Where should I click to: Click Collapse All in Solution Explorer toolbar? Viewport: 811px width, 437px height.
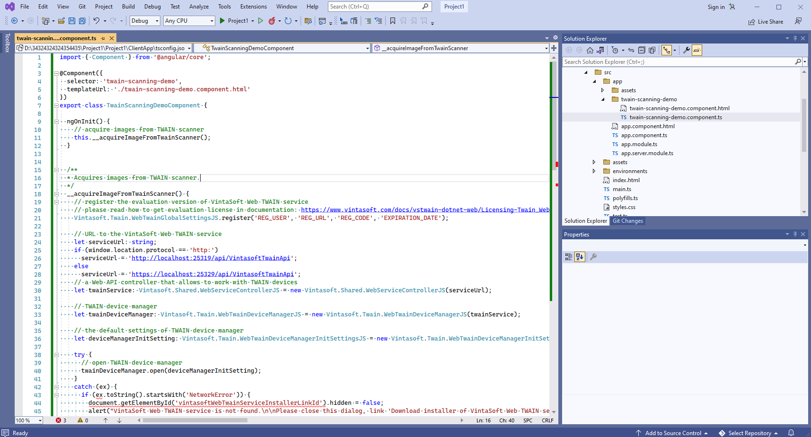642,50
